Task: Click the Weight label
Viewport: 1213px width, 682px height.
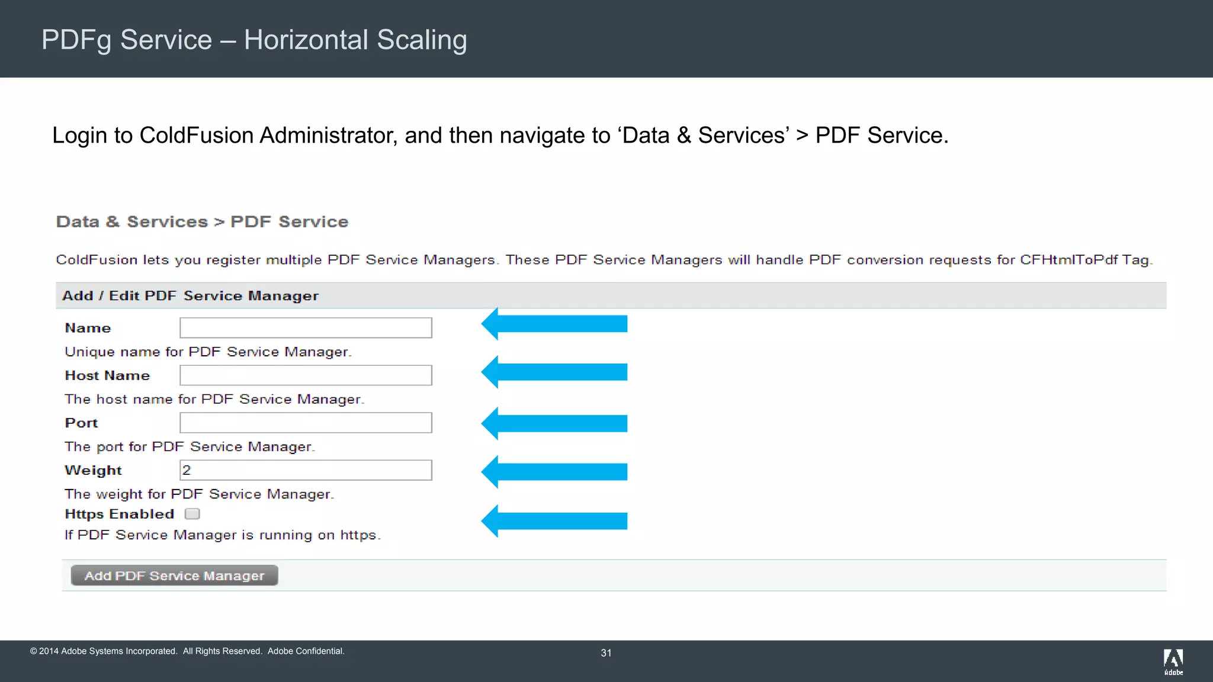Action: tap(93, 470)
